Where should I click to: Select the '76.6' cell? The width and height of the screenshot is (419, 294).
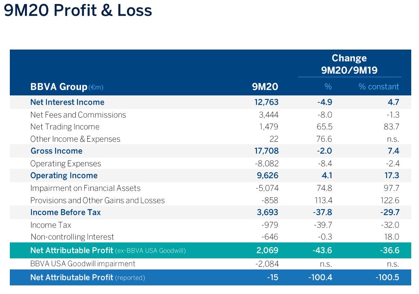point(324,139)
